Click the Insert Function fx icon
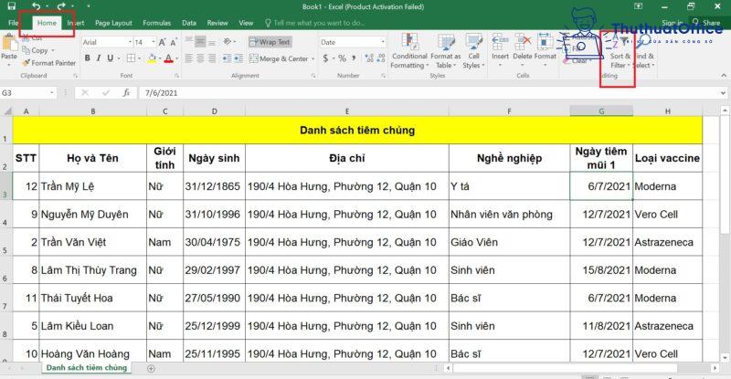Screen dimensions: 731x379 126,93
